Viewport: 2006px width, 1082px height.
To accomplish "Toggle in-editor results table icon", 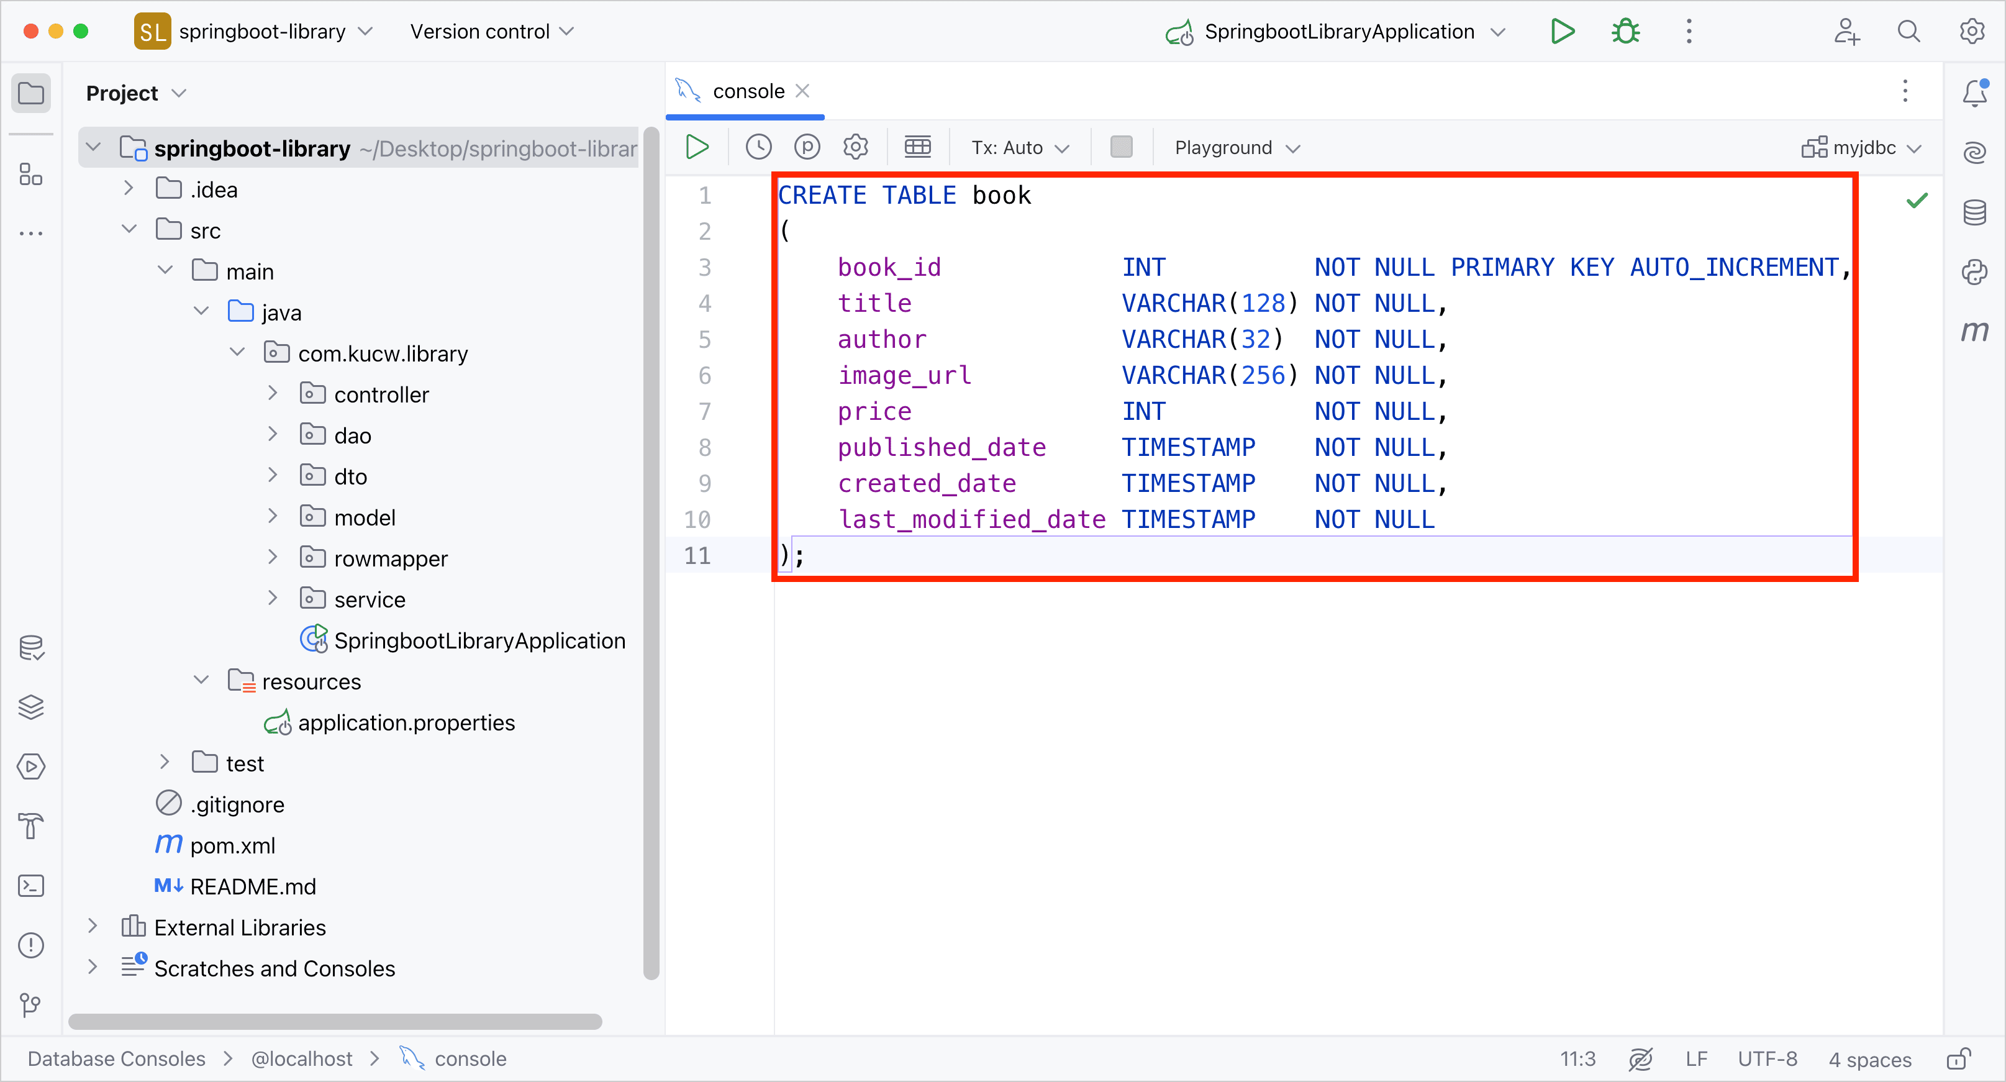I will coord(917,147).
